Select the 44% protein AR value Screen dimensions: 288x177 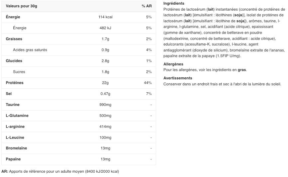[148, 83]
